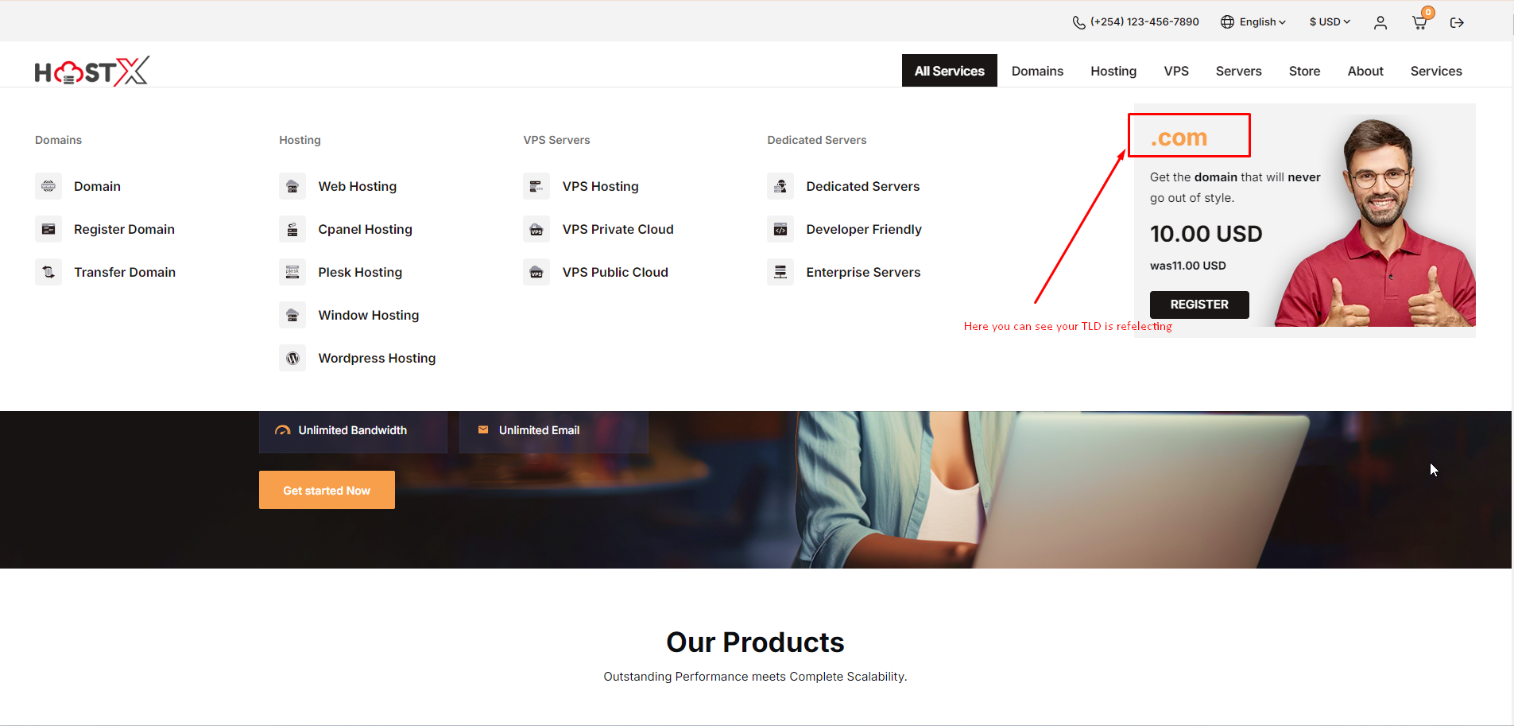
Task: Open the Hosting menu item
Action: coord(1113,71)
